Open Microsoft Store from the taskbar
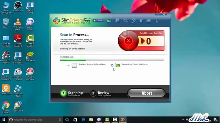The image size is (220, 123). [75, 120]
